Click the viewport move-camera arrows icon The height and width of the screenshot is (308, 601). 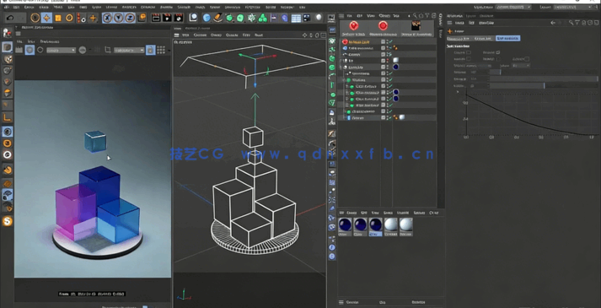(305, 35)
